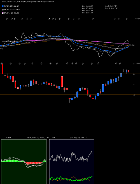This screenshot has width=140, height=184.
Task: Click the 54 price level axis label
Action: [134, 74]
